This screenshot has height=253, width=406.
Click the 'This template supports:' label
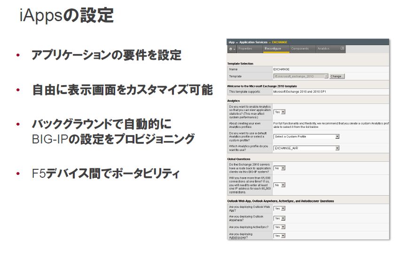245,92
